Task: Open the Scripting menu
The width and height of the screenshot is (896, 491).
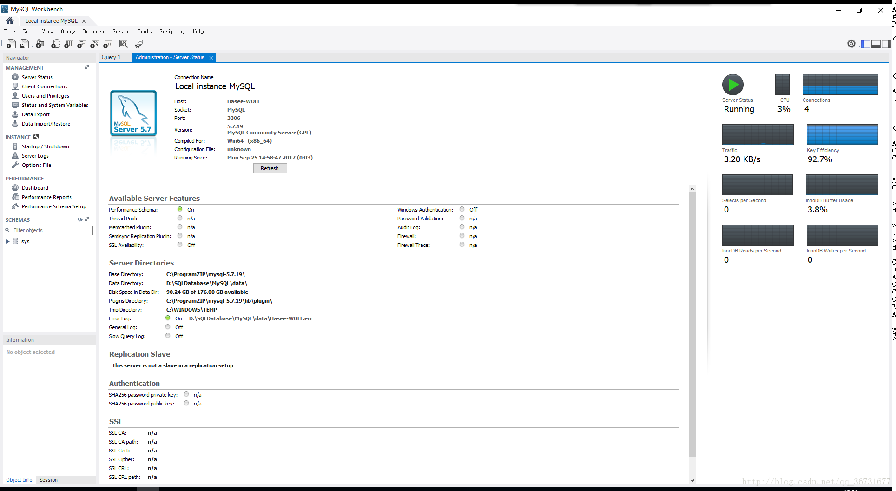Action: (x=172, y=31)
